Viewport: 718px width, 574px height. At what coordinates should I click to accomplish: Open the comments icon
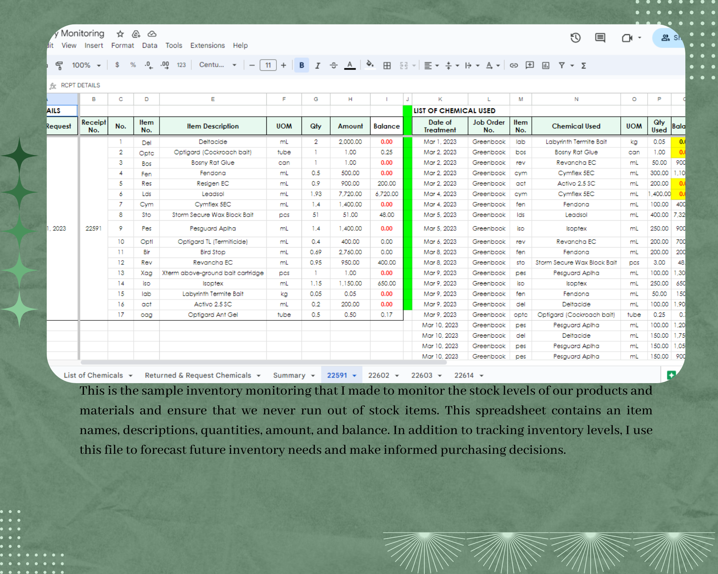click(600, 38)
